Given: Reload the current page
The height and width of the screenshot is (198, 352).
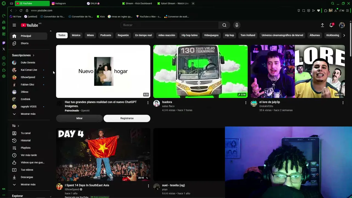Looking at the screenshot, I should (x=21, y=10).
